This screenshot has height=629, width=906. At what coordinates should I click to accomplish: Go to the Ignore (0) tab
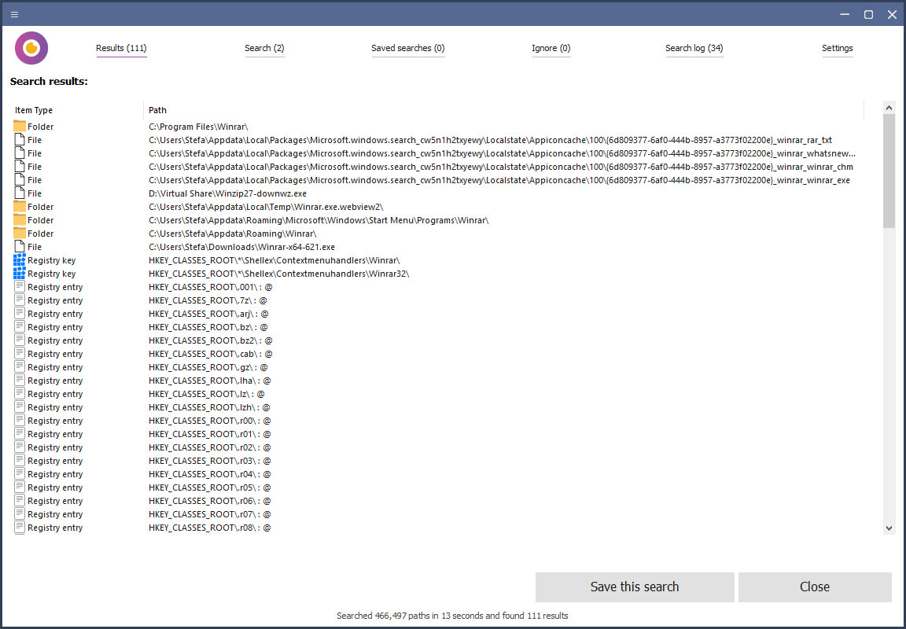click(x=551, y=48)
